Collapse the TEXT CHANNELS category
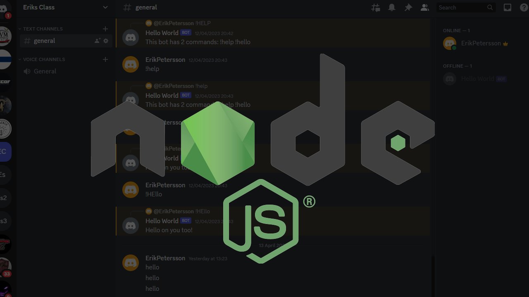The image size is (529, 297). pyautogui.click(x=43, y=29)
